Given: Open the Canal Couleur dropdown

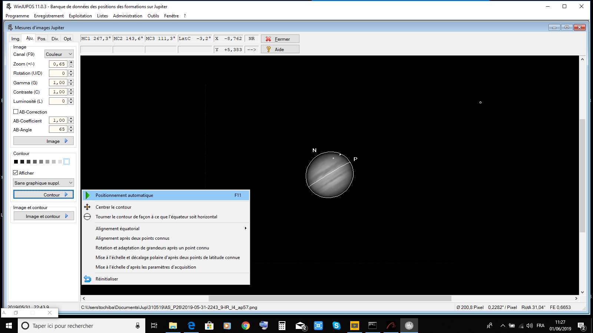Looking at the screenshot, I should click(x=59, y=54).
